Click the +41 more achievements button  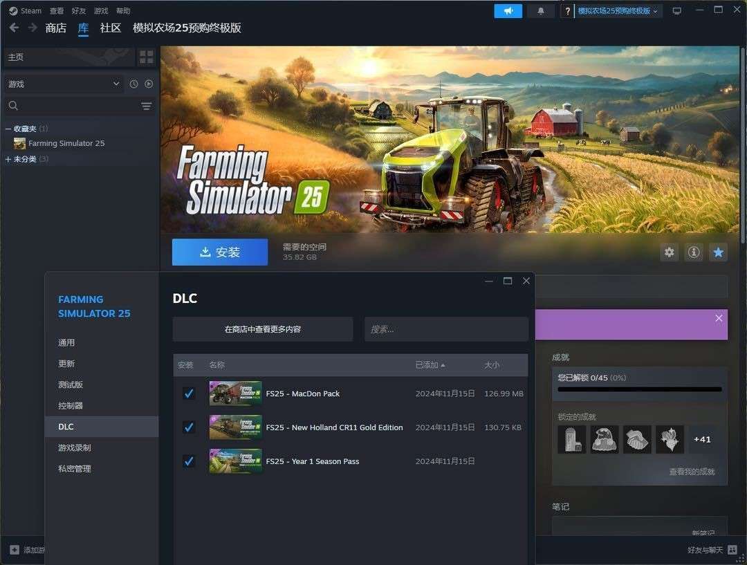click(x=702, y=439)
